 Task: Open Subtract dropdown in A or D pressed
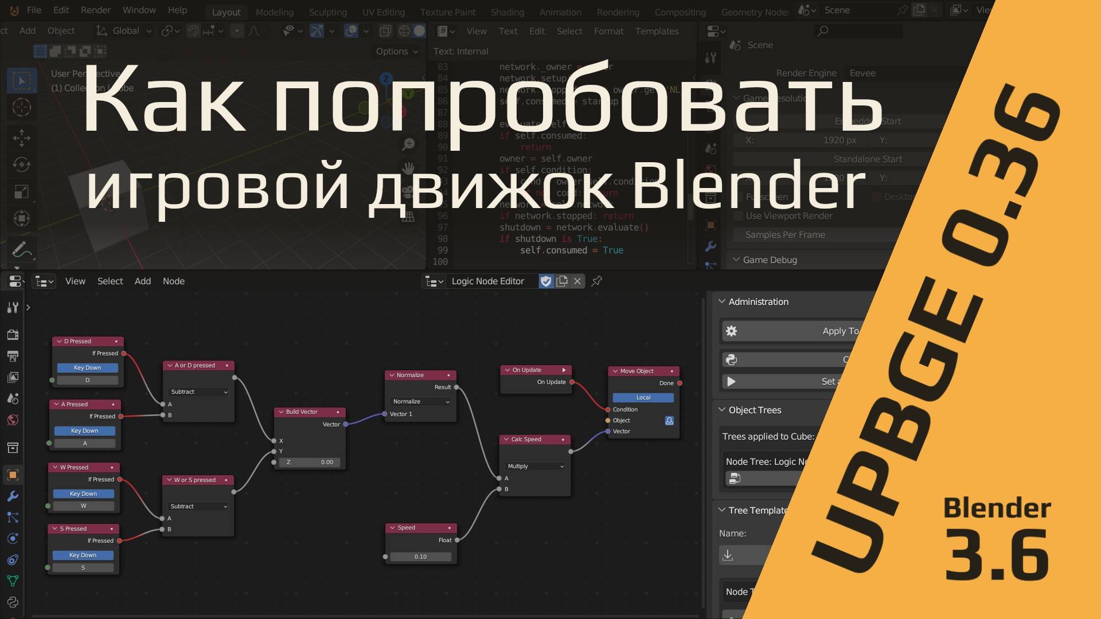[x=198, y=392]
